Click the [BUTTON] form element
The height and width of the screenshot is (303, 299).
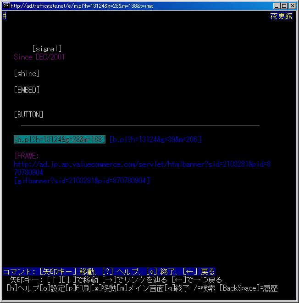(28, 115)
